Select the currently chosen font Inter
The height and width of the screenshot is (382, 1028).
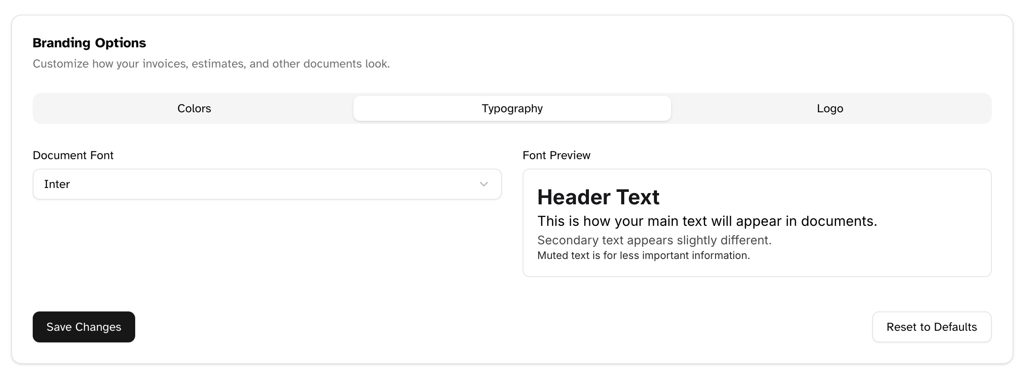click(57, 184)
